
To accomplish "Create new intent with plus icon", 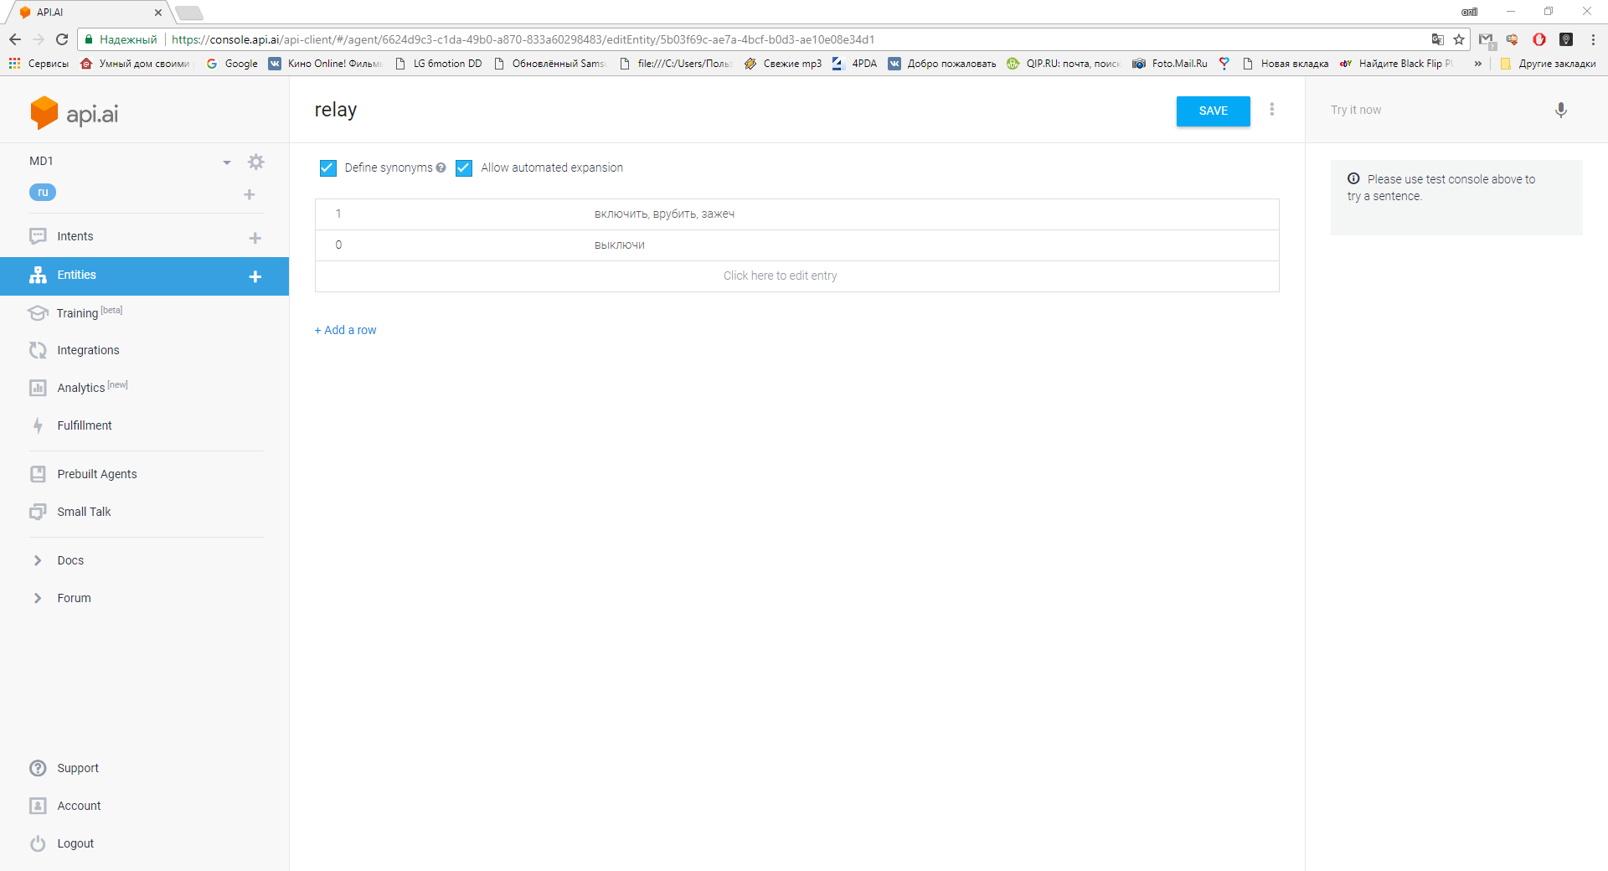I will tap(255, 238).
